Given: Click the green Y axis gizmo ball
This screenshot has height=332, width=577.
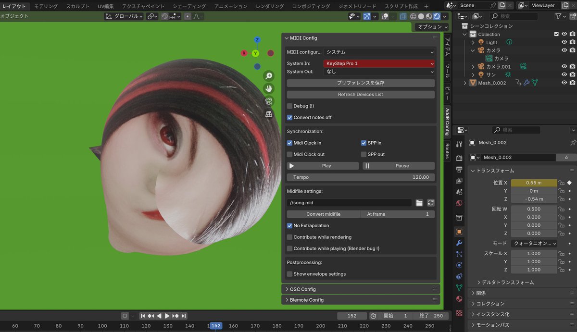Looking at the screenshot, I should click(256, 53).
